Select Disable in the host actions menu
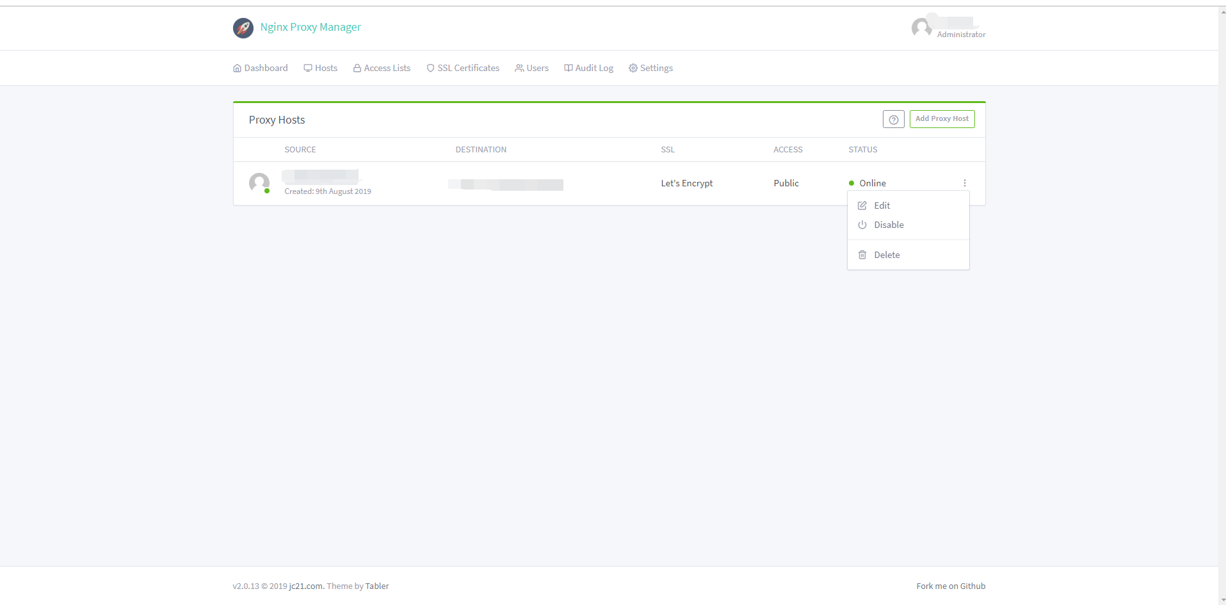Screen dimensions: 1226x605 908,225
